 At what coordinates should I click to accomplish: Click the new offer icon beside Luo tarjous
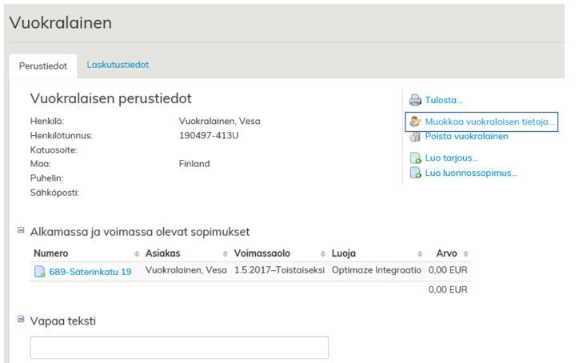[x=415, y=158]
